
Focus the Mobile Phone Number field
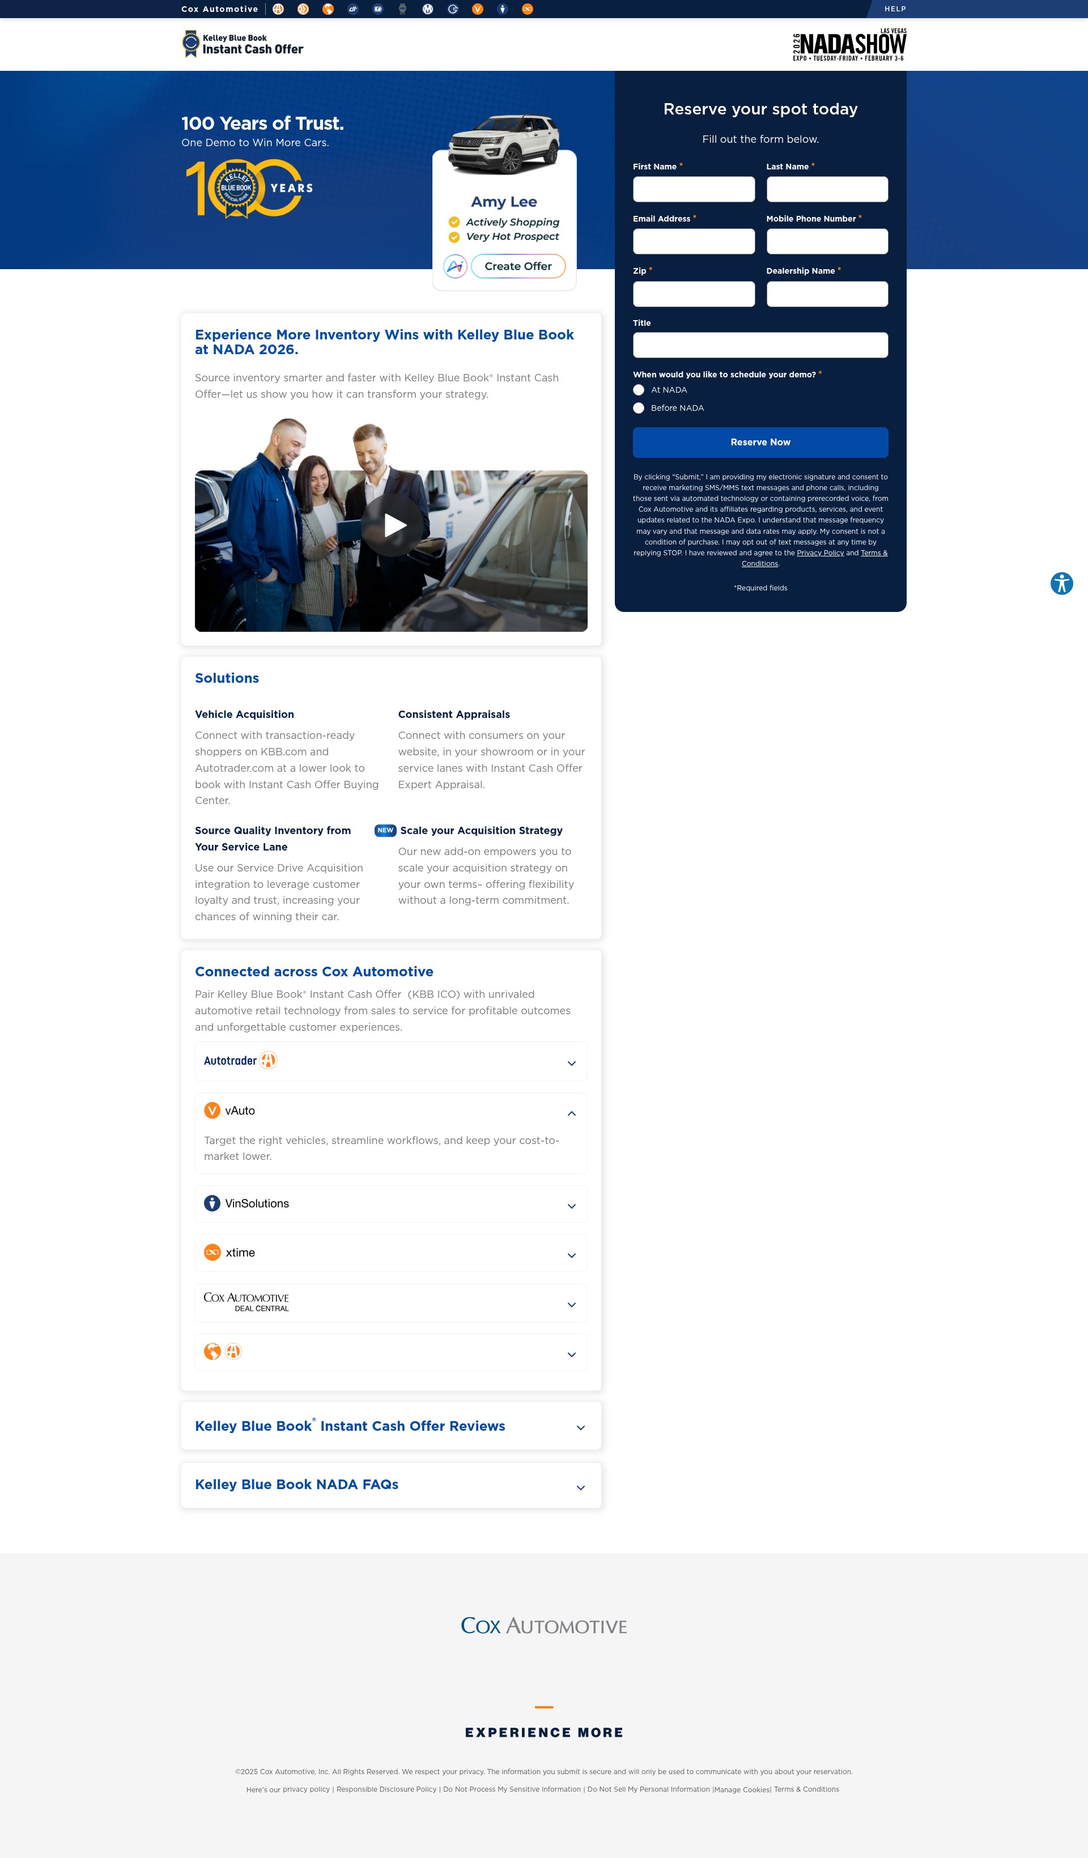[827, 241]
